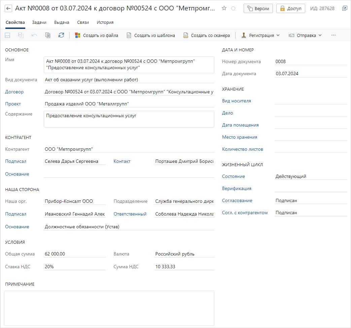
Task: Open card in new window icon
Action: pyautogui.click(x=345, y=8)
